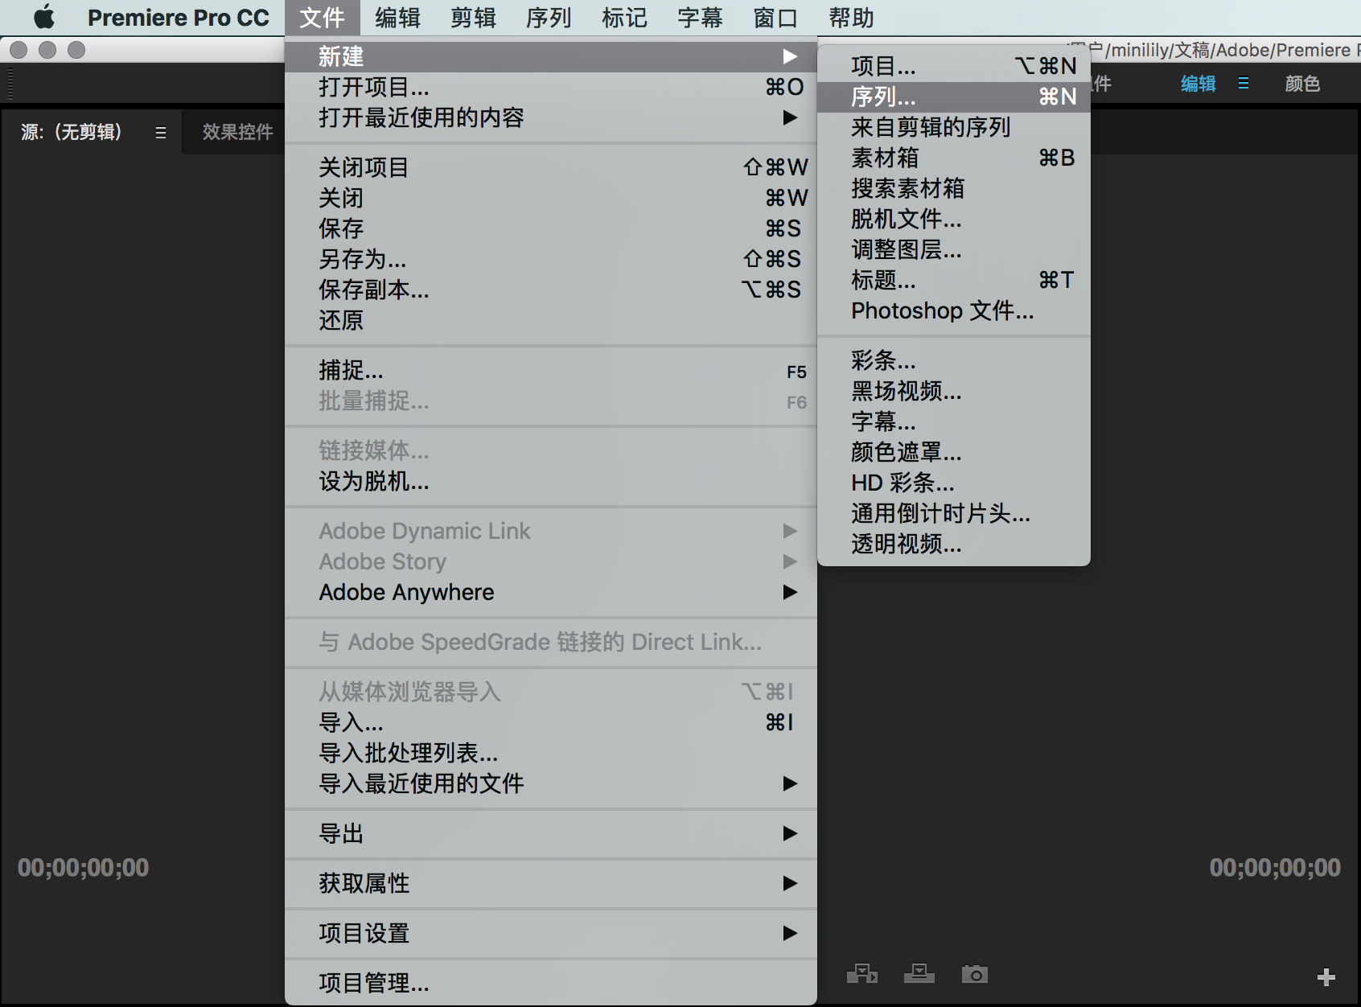
Task: Click the Export Frame camera icon
Action: coord(975,974)
